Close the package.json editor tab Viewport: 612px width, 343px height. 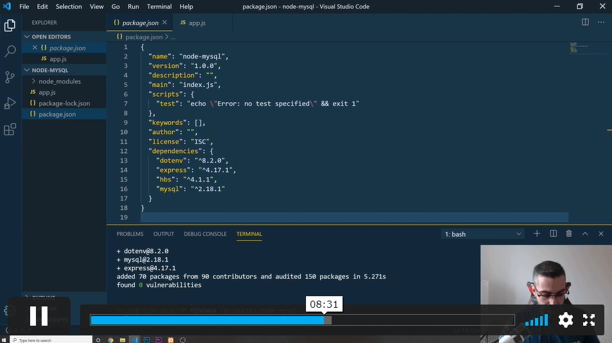165,22
